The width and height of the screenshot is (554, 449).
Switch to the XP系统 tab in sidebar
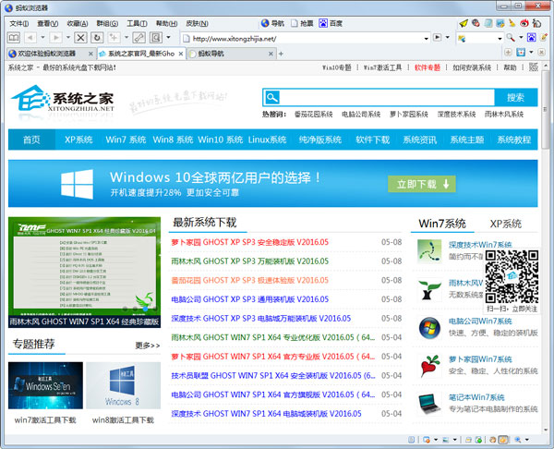pos(504,224)
